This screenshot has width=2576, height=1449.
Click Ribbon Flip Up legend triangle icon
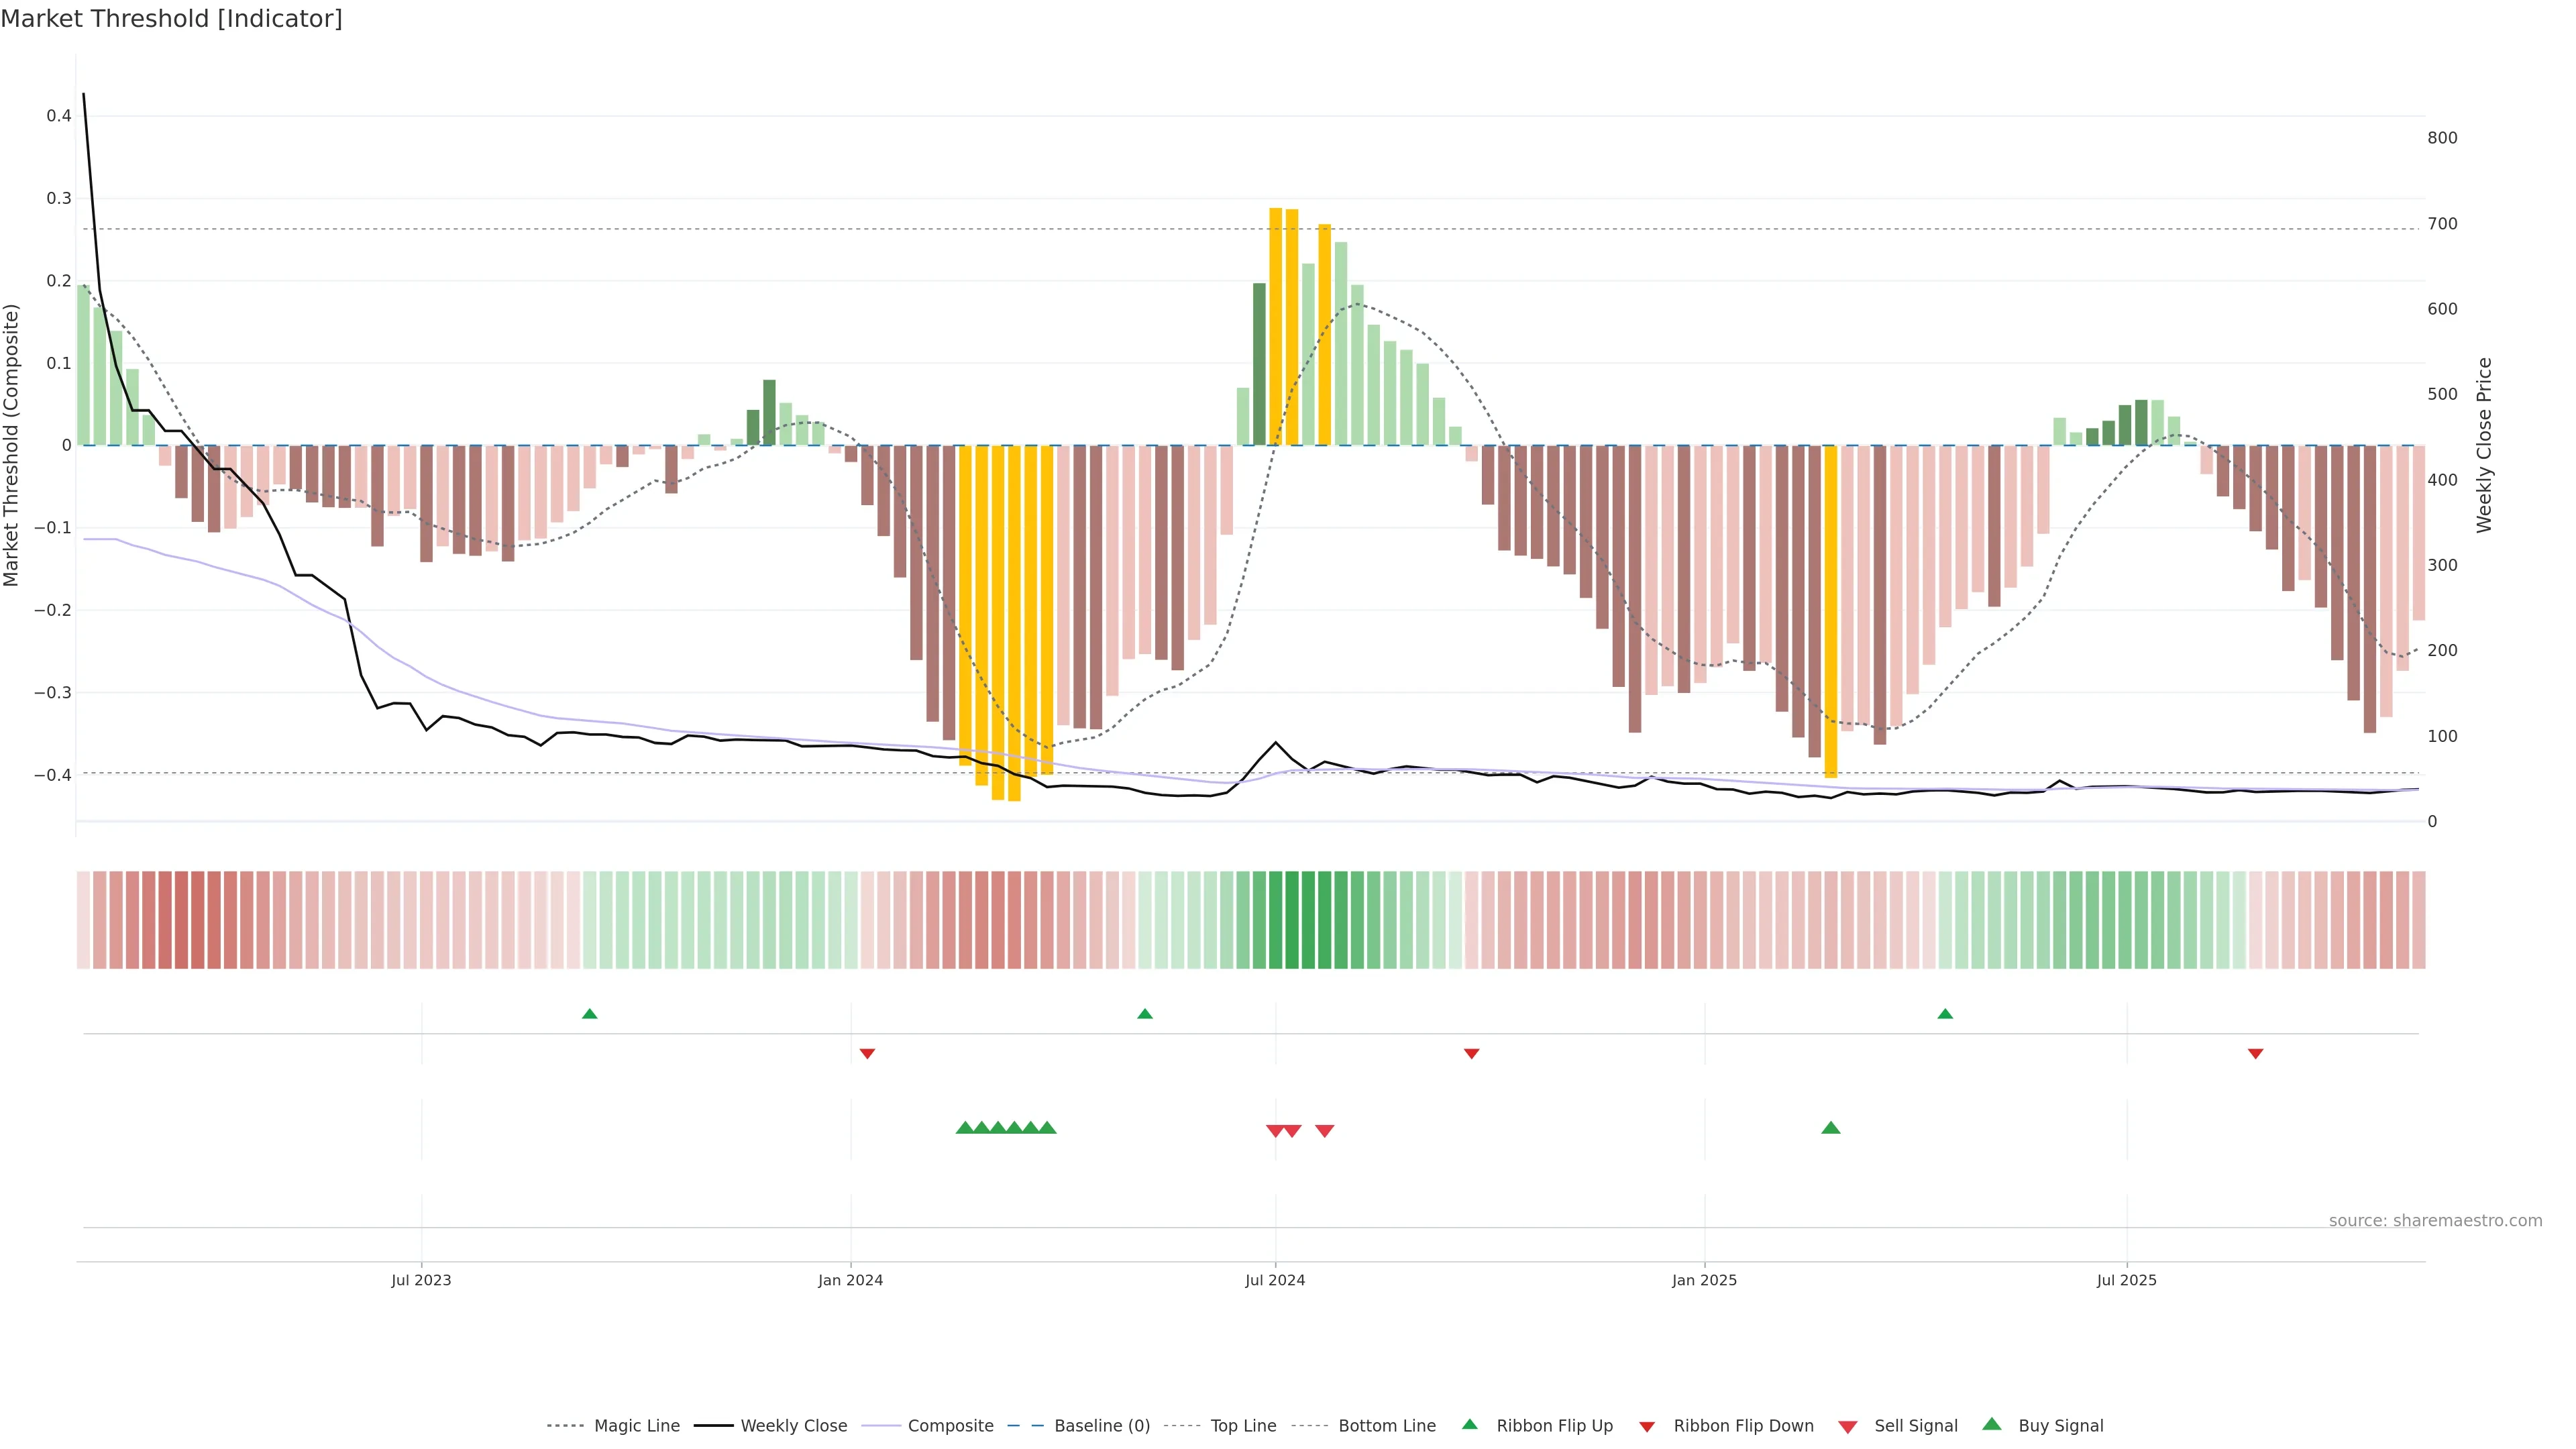[x=1469, y=1424]
